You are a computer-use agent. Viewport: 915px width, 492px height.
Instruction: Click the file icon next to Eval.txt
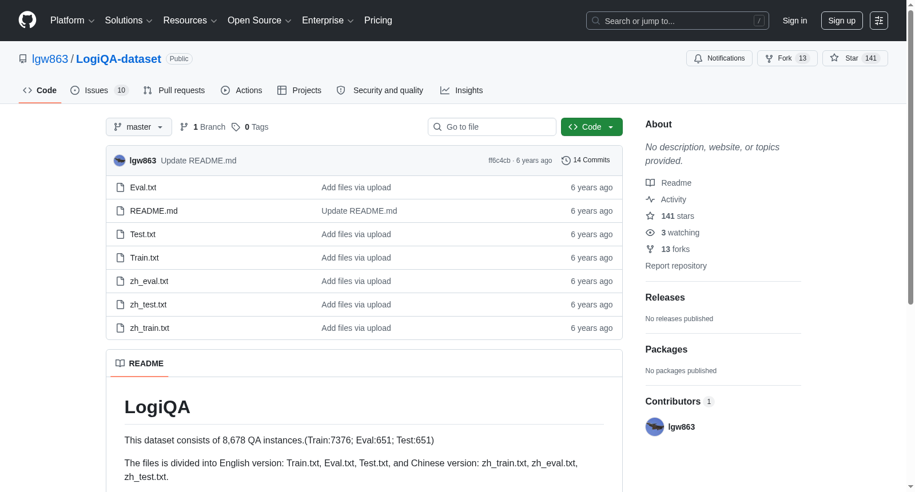click(120, 187)
